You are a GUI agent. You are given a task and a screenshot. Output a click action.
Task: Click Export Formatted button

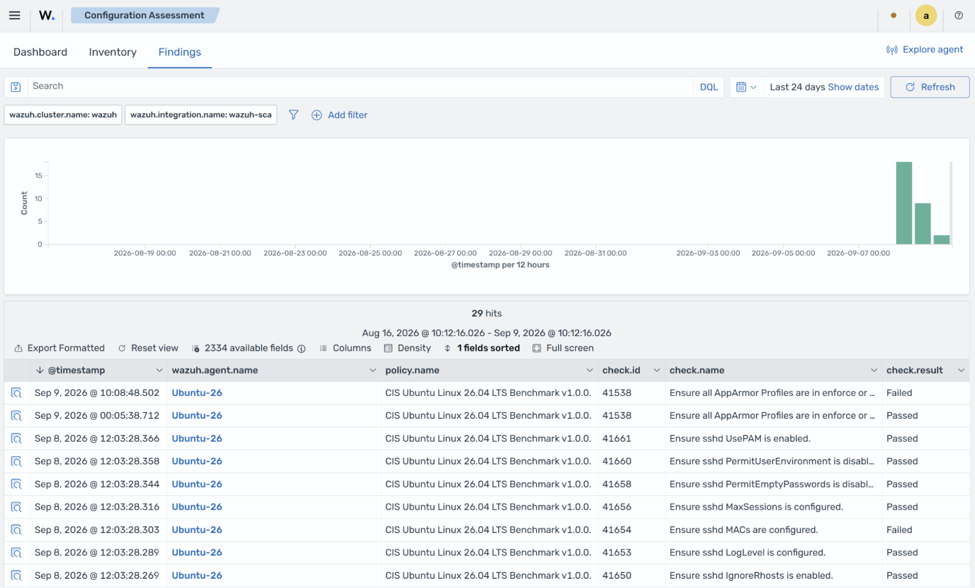pos(60,348)
